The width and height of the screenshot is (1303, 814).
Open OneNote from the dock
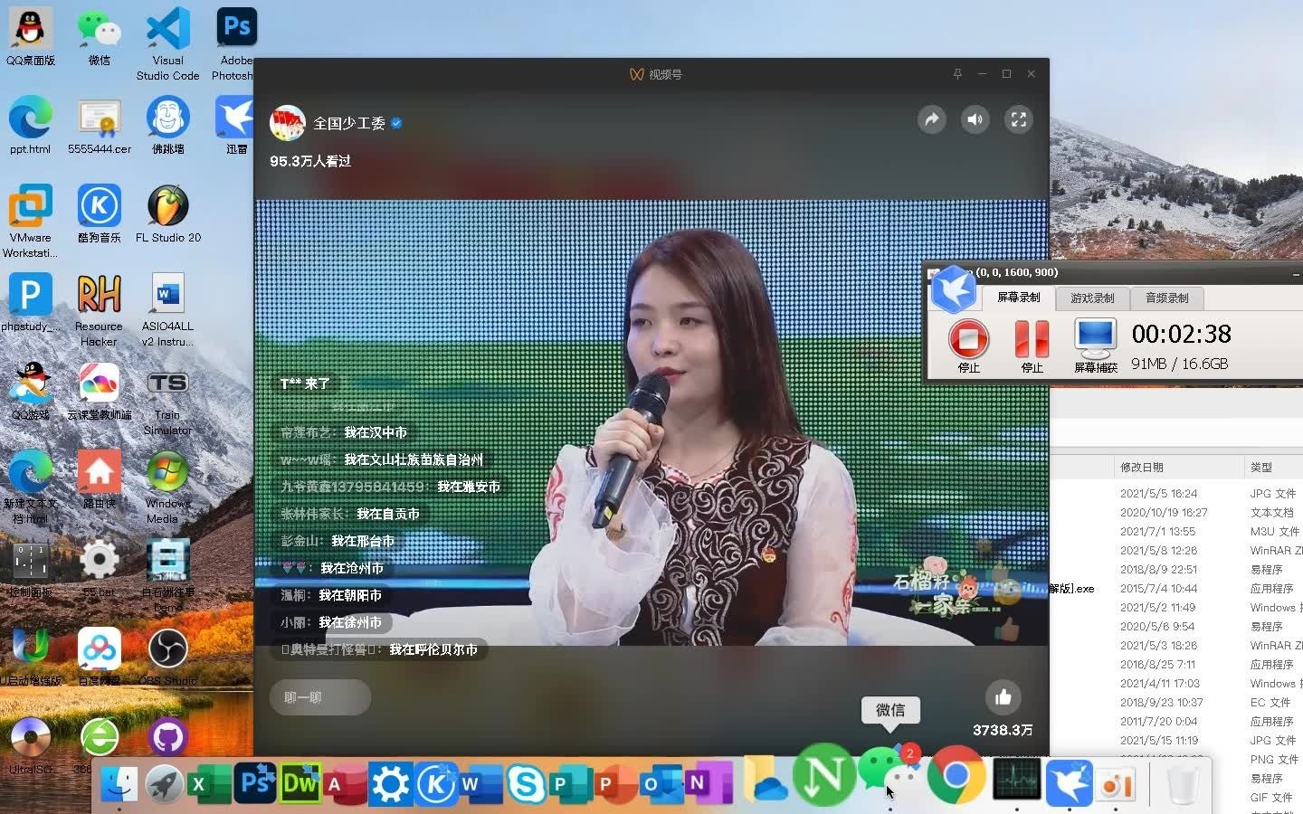point(708,783)
